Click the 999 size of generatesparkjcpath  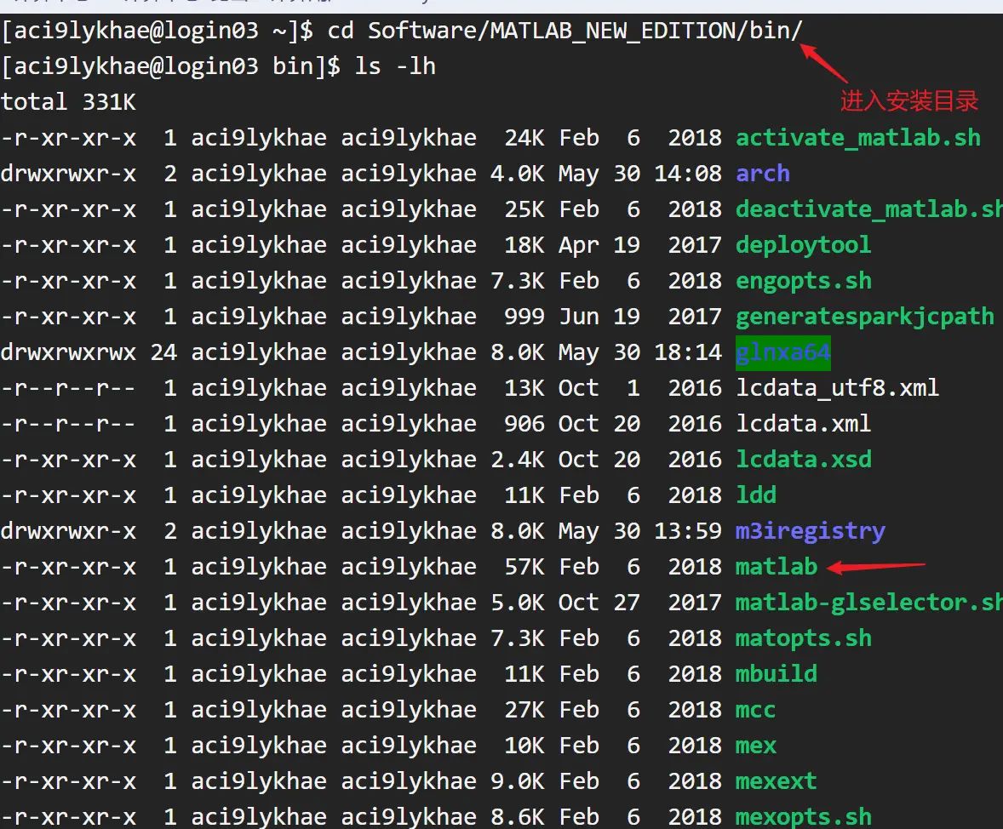point(524,317)
